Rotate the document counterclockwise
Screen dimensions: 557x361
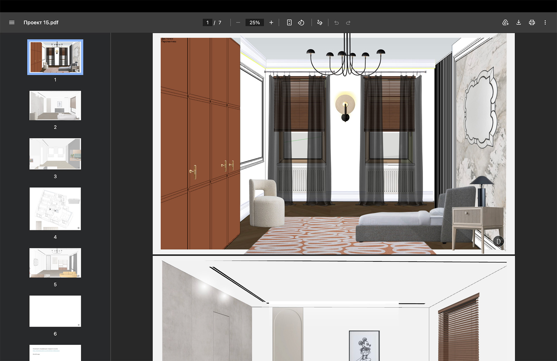[301, 23]
